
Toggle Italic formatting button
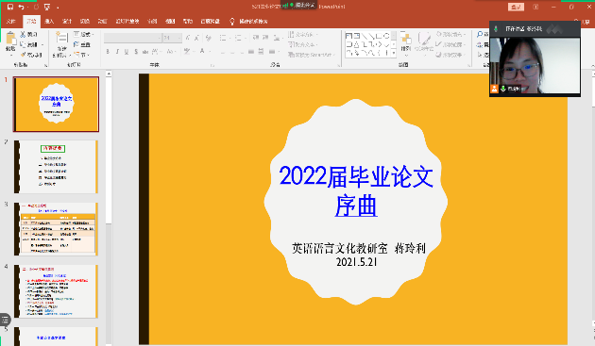coord(117,51)
